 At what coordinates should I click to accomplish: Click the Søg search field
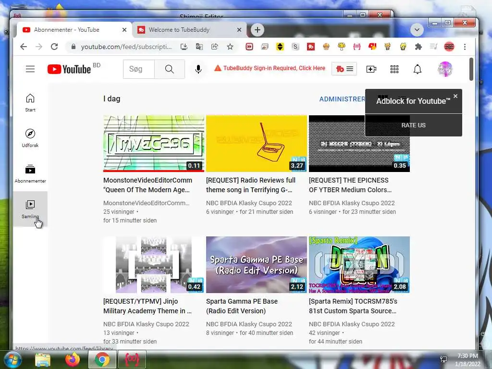click(x=139, y=69)
